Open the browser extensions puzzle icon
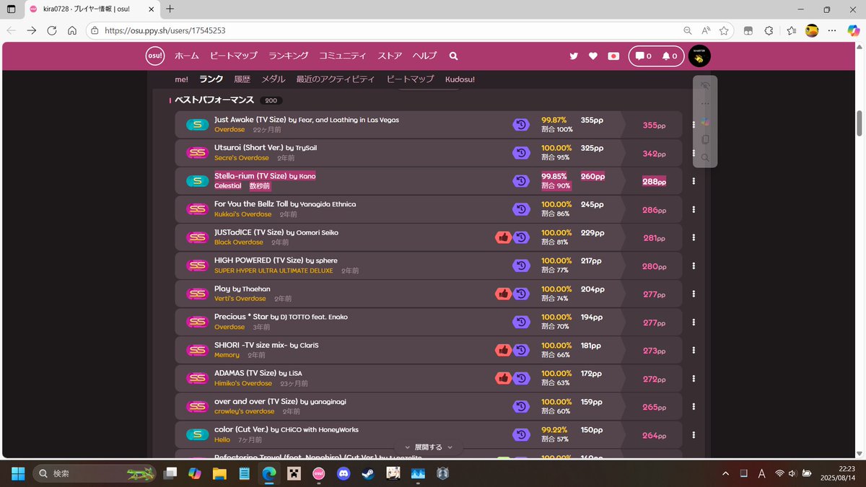The width and height of the screenshot is (866, 487). pyautogui.click(x=769, y=31)
